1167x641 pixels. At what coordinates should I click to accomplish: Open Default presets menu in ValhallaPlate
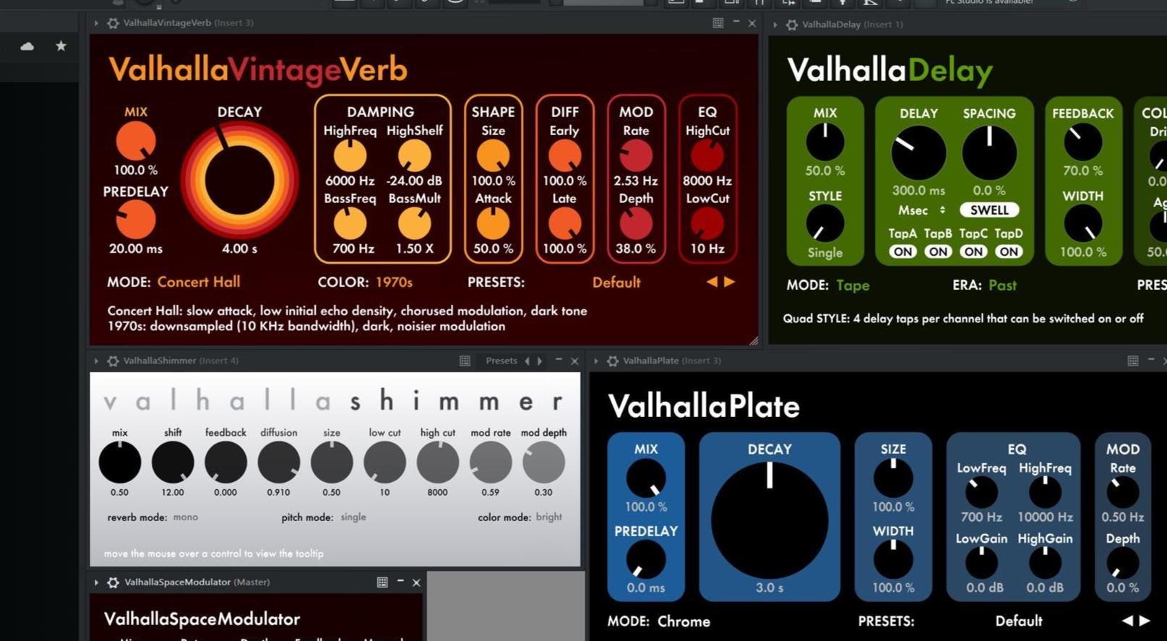[x=1019, y=621]
